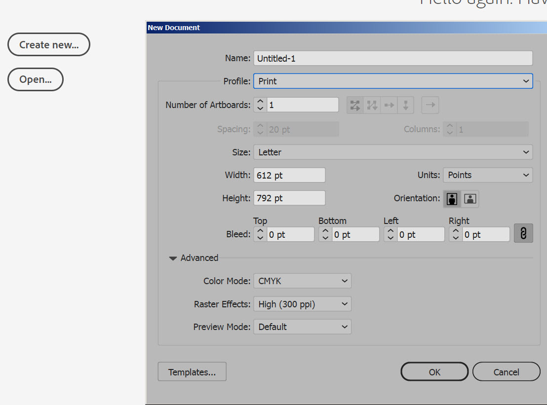Select the Arrange by Row artboard icon
This screenshot has height=405, width=547.
pyautogui.click(x=389, y=105)
